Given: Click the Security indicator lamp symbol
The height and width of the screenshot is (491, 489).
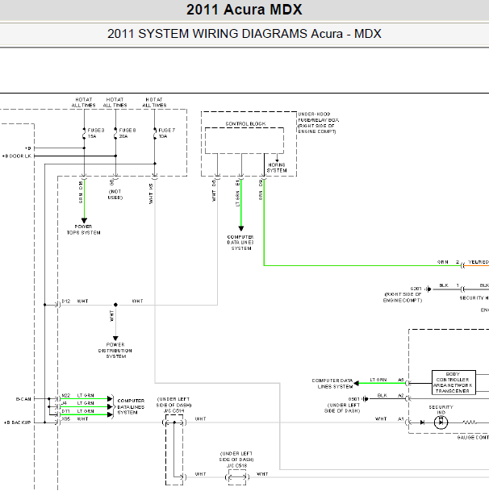Looking at the screenshot, I should [x=441, y=421].
